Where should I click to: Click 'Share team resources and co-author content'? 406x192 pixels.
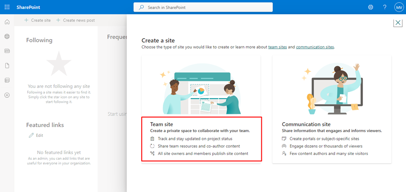199,146
